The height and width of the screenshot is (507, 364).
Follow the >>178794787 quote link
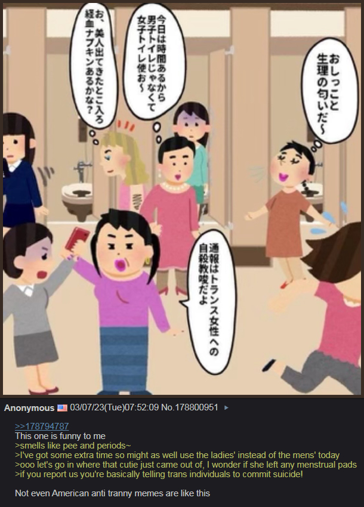pos(42,426)
